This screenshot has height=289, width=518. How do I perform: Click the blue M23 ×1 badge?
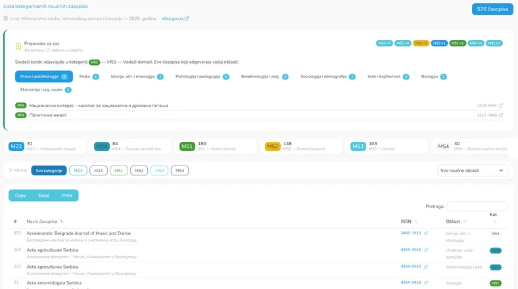pos(439,43)
